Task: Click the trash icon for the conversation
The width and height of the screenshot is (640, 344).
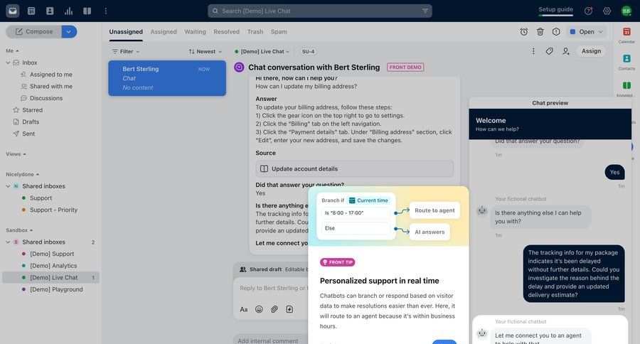Action: point(540,31)
